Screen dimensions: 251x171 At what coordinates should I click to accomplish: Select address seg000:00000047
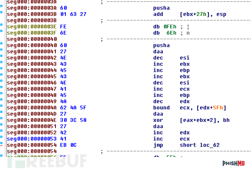pyautogui.click(x=32, y=89)
